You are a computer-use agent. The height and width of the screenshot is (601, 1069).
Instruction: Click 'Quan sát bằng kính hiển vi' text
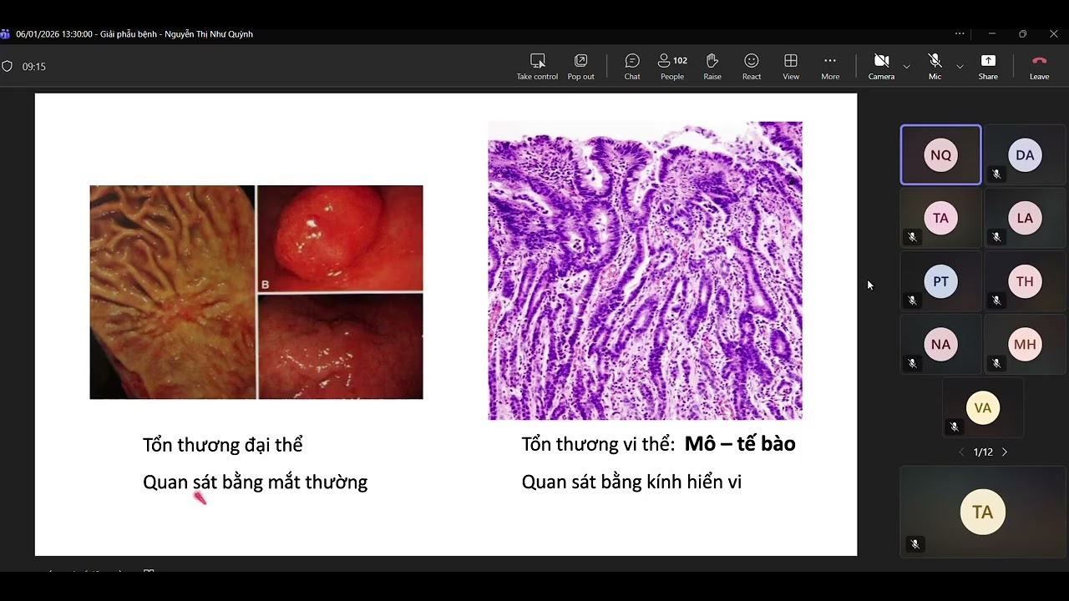[x=631, y=482]
